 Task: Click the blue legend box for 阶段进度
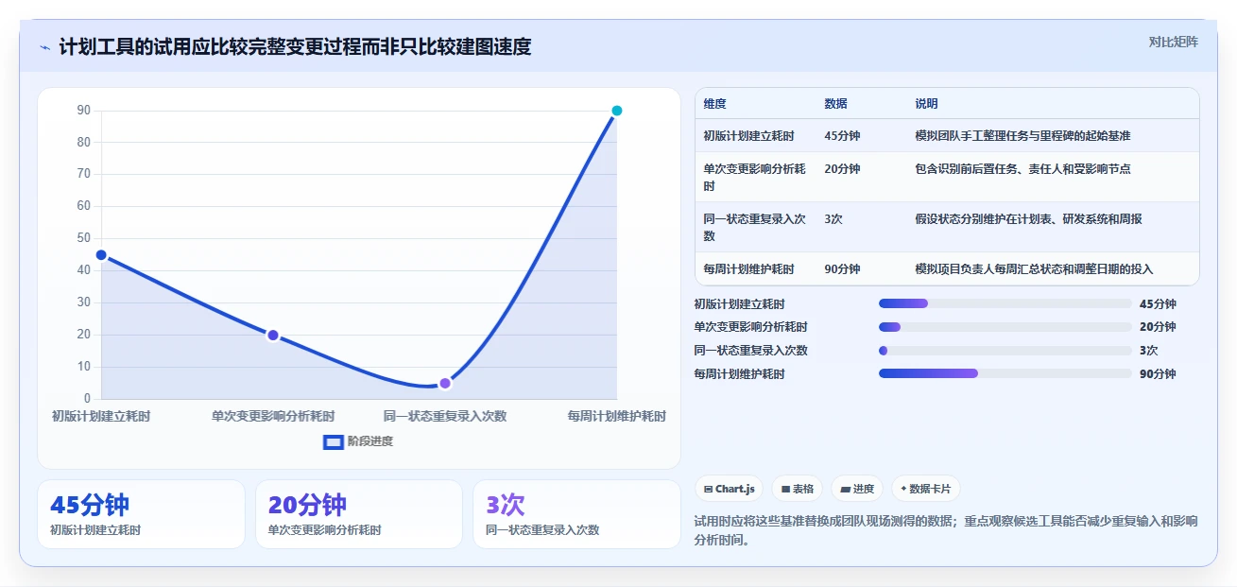[x=334, y=441]
